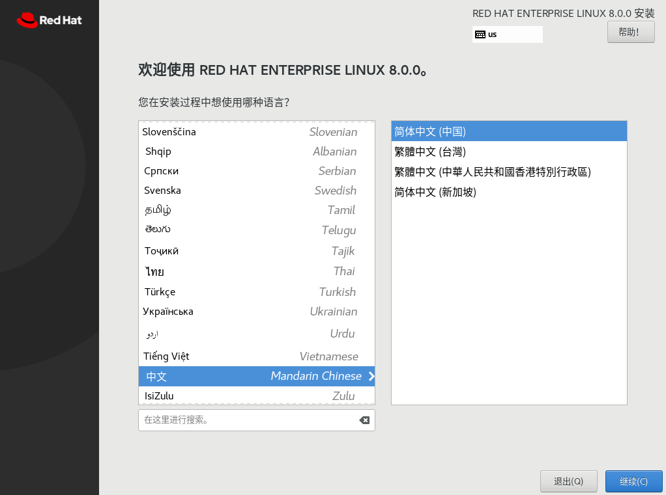Click the chevron arrow on the 中文 row
Viewport: 666px width, 495px height.
[370, 376]
